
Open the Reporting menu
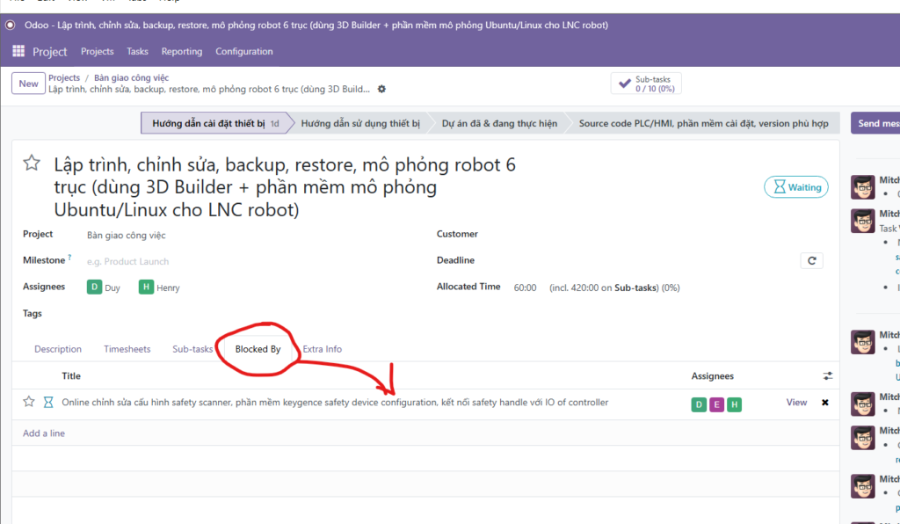point(182,52)
